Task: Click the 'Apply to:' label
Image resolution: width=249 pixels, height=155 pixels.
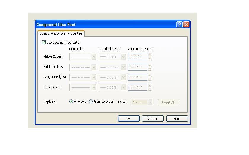Action: [x=50, y=102]
